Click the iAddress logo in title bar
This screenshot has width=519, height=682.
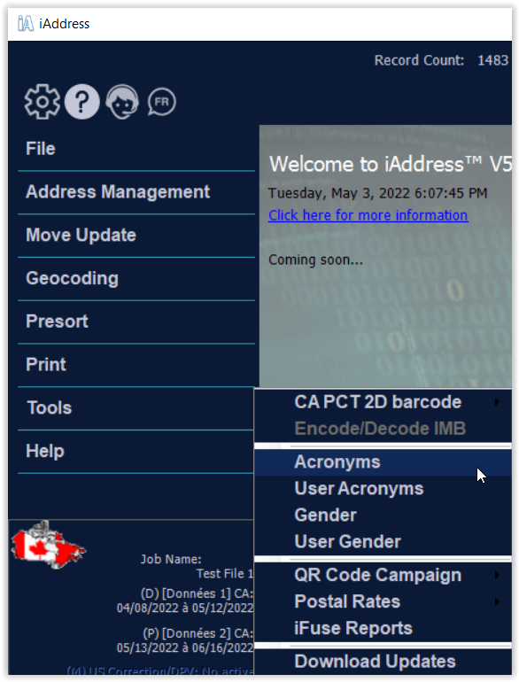tap(25, 24)
